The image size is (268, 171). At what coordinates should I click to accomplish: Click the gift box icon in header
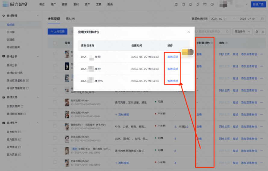click(x=176, y=4)
